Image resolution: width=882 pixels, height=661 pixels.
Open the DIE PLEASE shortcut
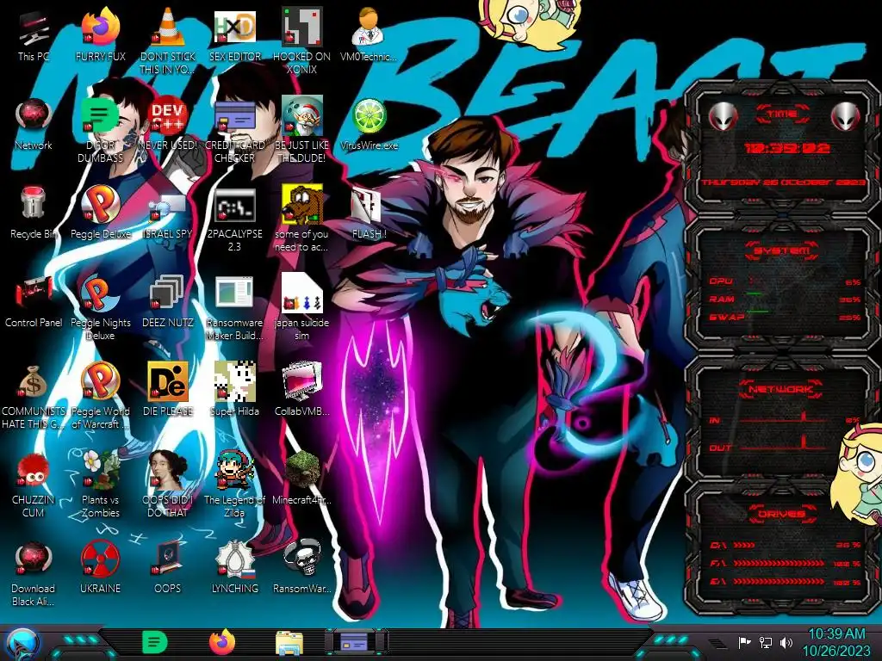click(168, 390)
